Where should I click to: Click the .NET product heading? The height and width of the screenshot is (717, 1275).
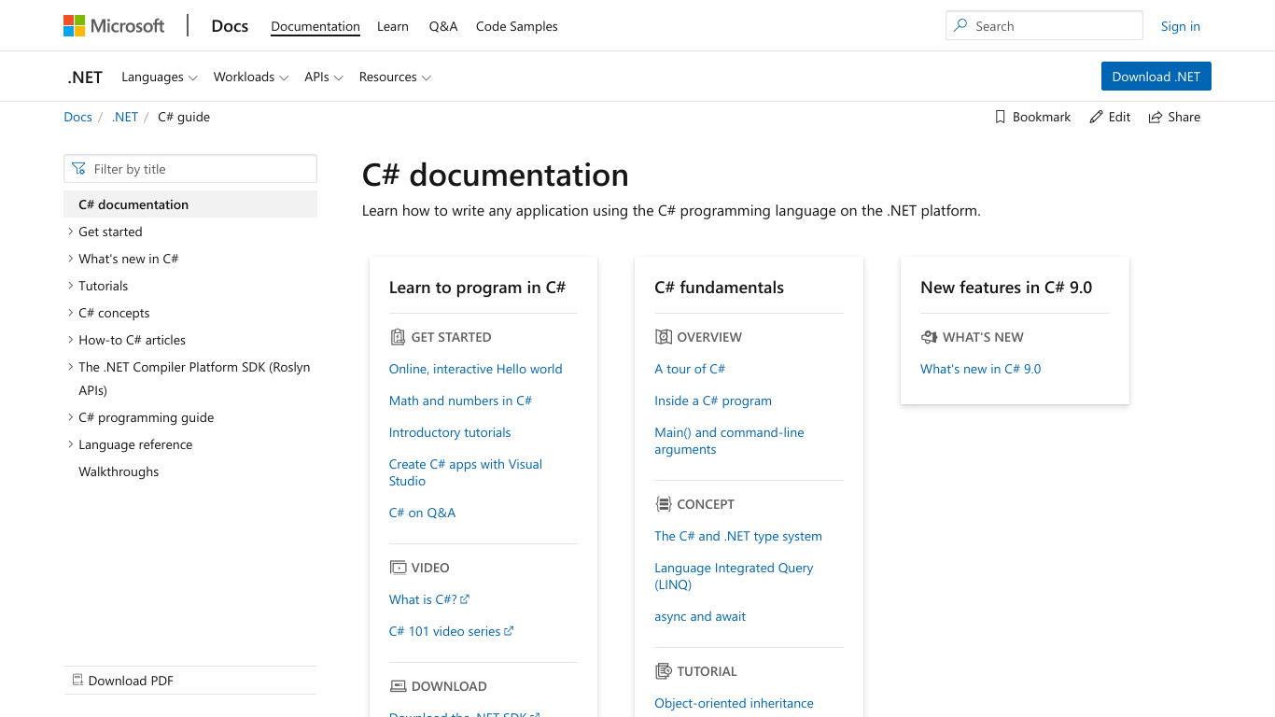(85, 77)
